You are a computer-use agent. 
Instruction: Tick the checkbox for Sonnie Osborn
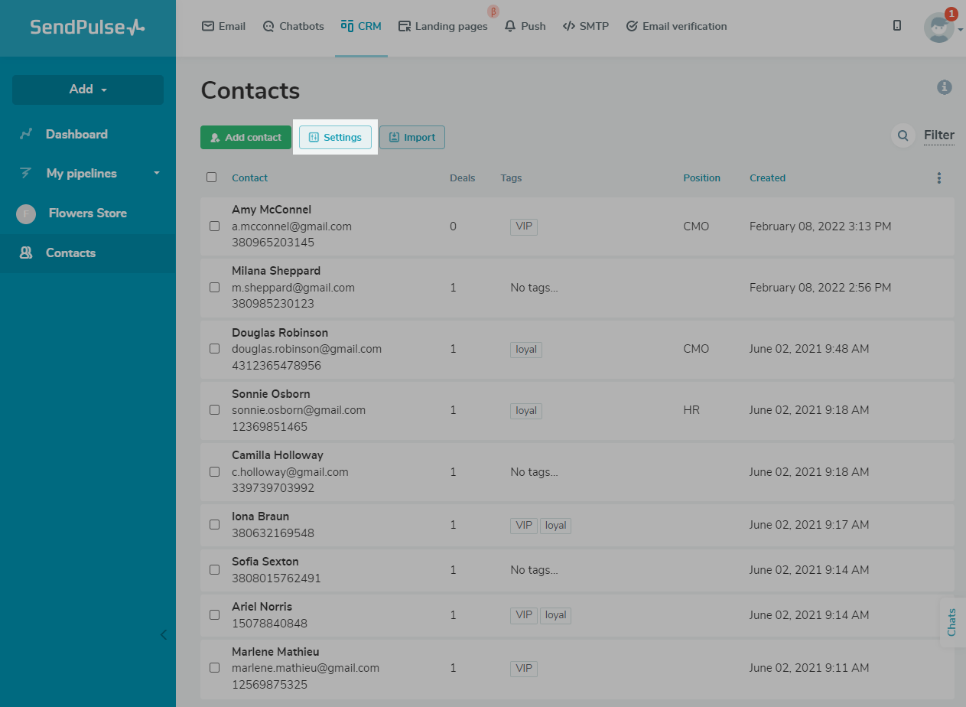click(x=215, y=410)
